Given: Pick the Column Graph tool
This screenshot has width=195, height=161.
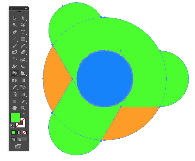Looking at the screenshot, I should (23, 94).
